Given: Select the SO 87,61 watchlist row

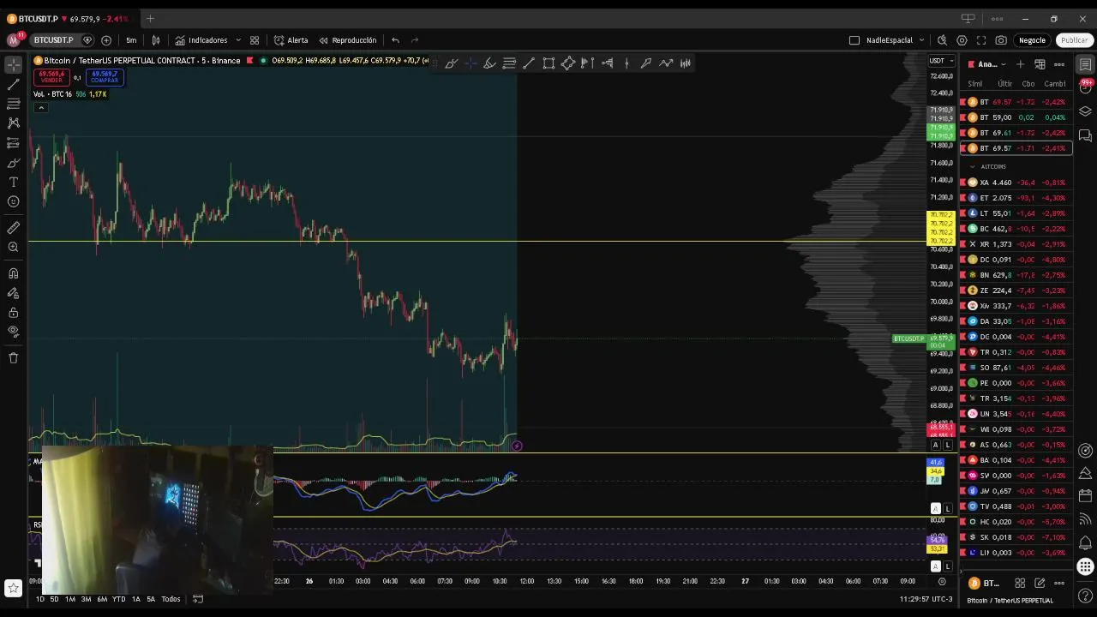Looking at the screenshot, I should click(1016, 368).
